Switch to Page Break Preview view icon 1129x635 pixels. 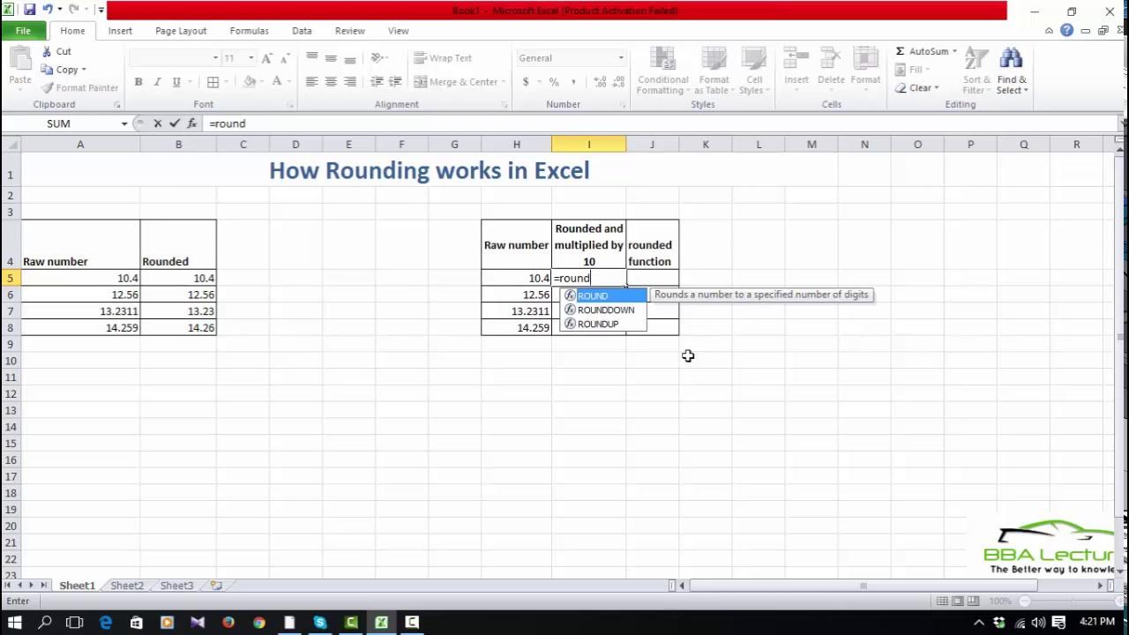[x=974, y=601]
